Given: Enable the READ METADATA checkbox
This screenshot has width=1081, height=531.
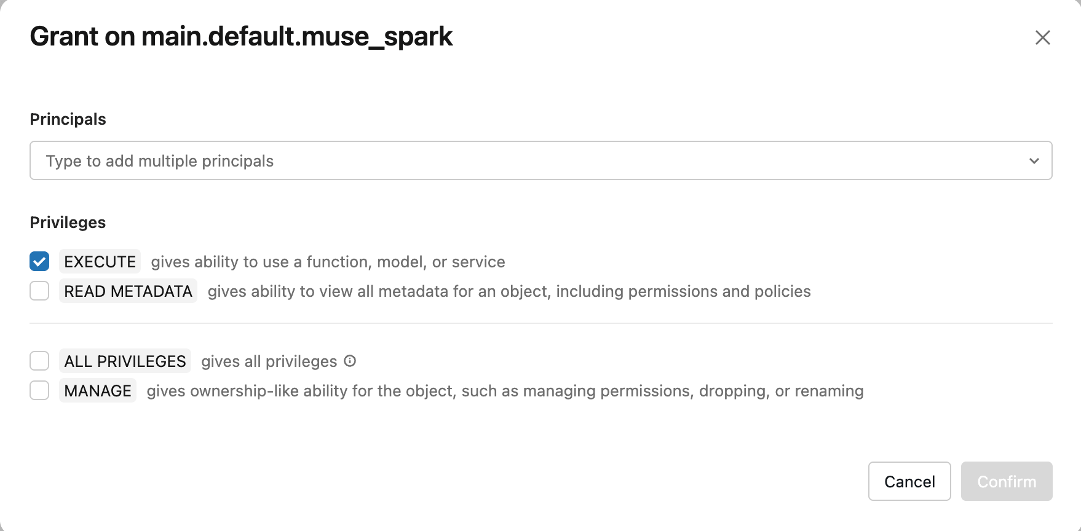Looking at the screenshot, I should pos(39,291).
